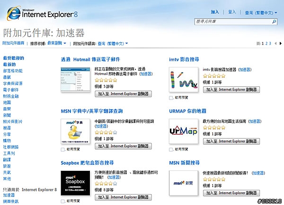Add URMAP accelerator to Internet Explorer
This screenshot has height=205, width=284.
click(231, 141)
